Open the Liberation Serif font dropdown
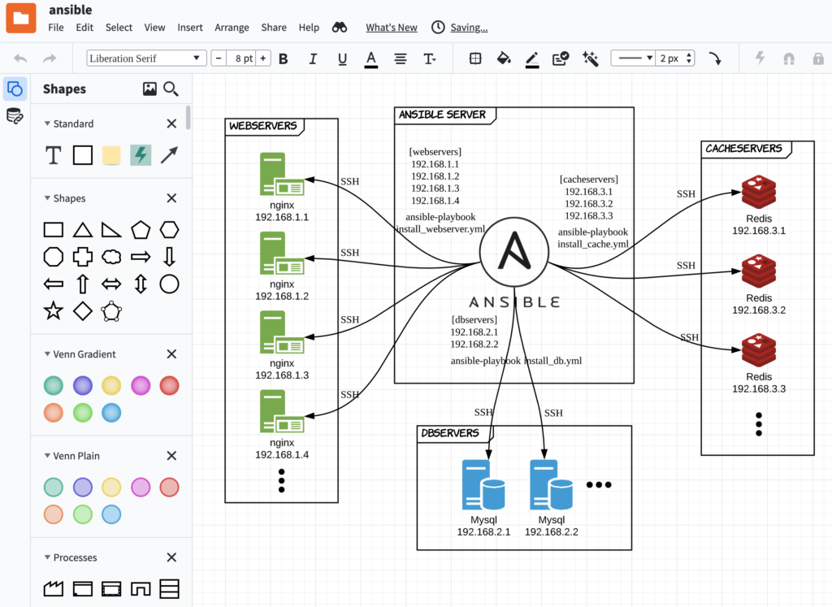Image resolution: width=832 pixels, height=607 pixels. (x=146, y=58)
